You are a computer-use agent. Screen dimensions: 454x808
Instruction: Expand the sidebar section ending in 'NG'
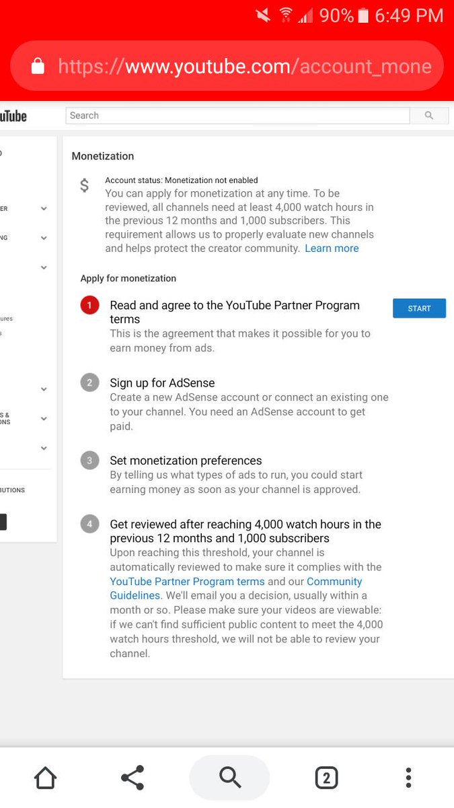tap(44, 238)
